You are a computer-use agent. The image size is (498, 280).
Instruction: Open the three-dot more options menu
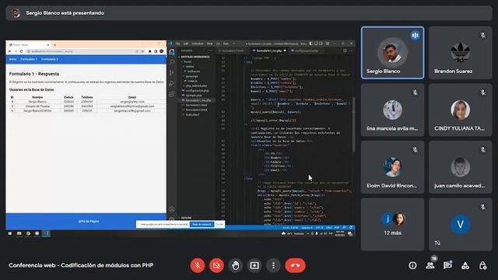273,265
